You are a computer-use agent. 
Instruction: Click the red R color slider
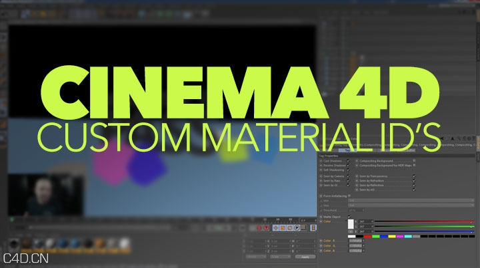coord(425,221)
